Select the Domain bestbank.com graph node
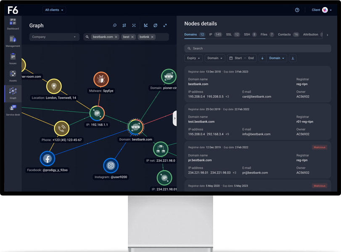 (x=136, y=127)
